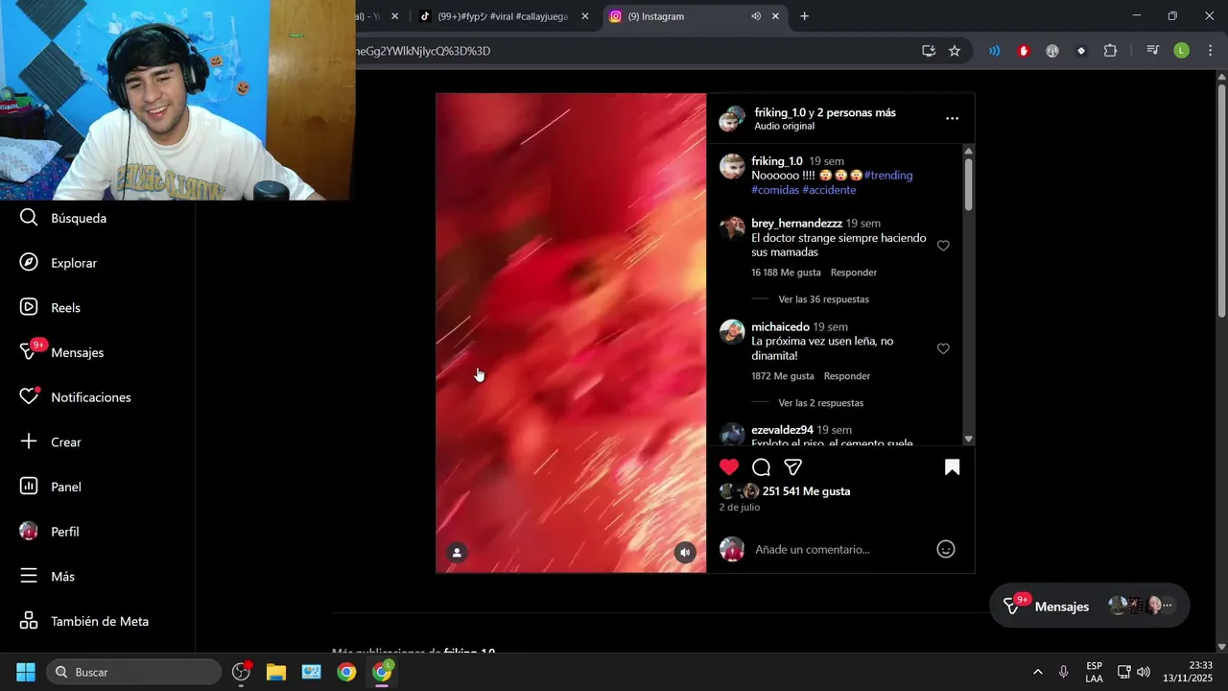Open friking_1.0 profile from the post header
This screenshot has height=691, width=1228.
[780, 112]
